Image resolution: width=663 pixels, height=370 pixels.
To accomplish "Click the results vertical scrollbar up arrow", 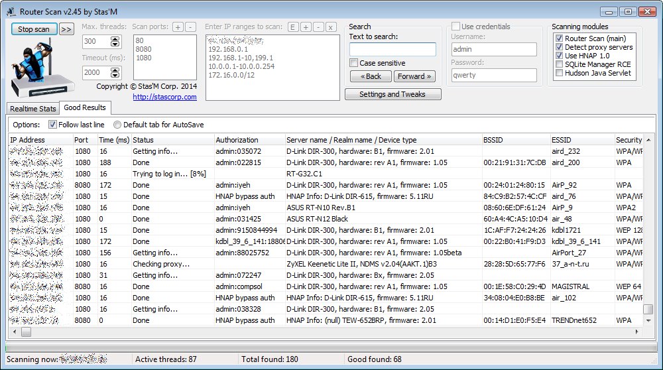I will 648,140.
